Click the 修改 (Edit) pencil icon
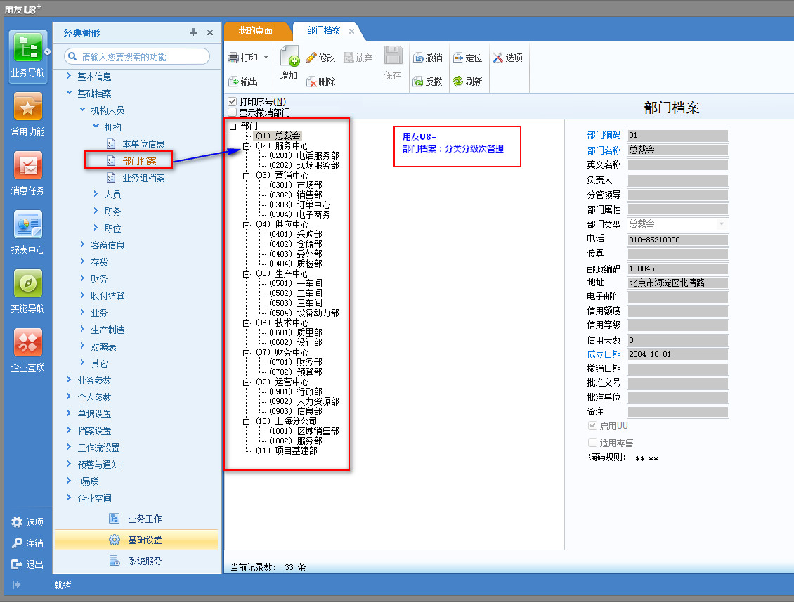 click(311, 58)
